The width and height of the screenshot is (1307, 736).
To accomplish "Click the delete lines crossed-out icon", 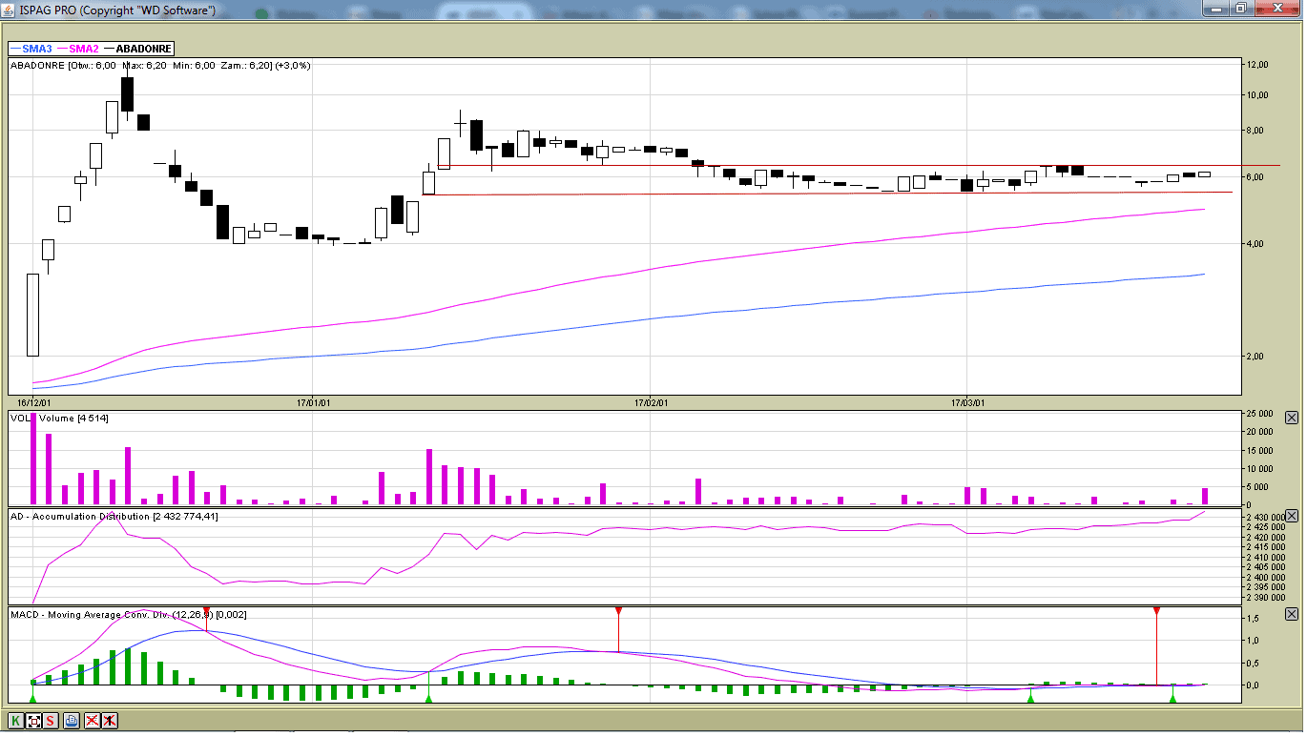I will (x=93, y=721).
